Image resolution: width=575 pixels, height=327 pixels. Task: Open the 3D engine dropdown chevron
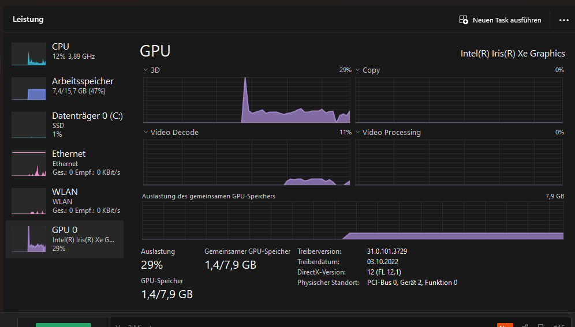pyautogui.click(x=145, y=70)
